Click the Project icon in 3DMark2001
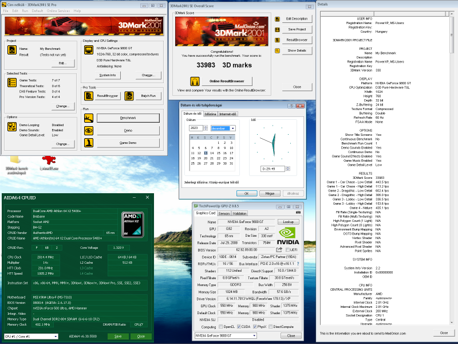The width and height of the screenshot is (458, 344). (12, 50)
